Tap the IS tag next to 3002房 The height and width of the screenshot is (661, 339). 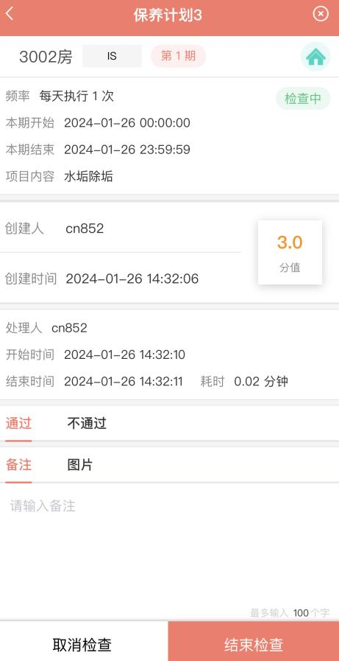coord(112,56)
